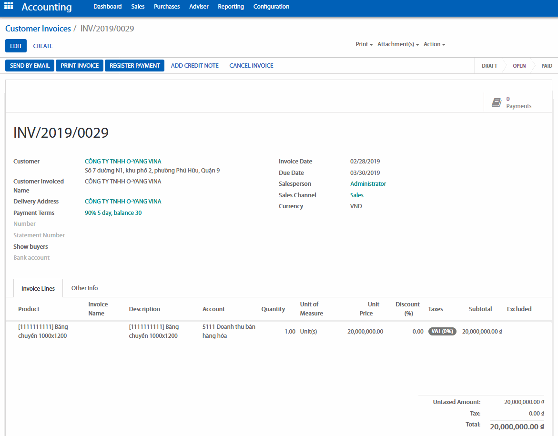Click the Payments book icon
This screenshot has width=558, height=436.
tap(497, 102)
